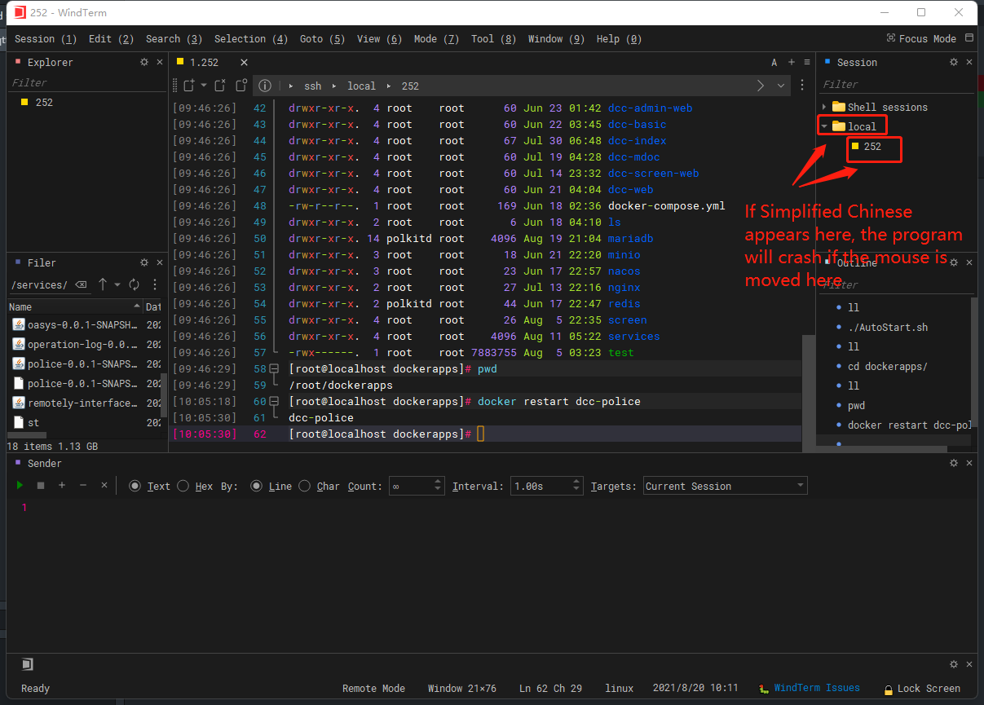
Task: Close the Explorer pane
Action: [160, 62]
